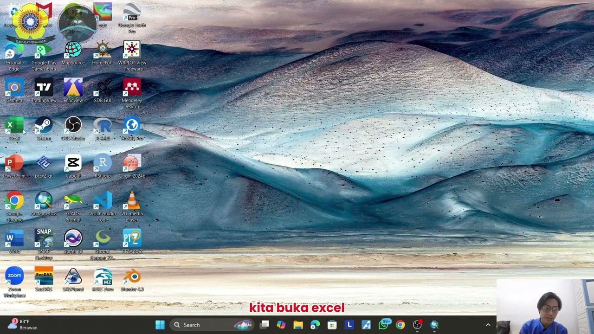The image size is (594, 334).
Task: Select the CapCut desktop icon
Action: click(x=73, y=167)
